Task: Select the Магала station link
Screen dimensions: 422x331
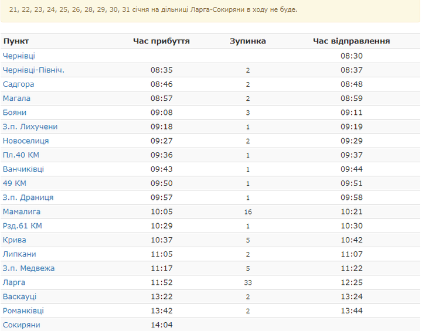Action: coord(16,98)
